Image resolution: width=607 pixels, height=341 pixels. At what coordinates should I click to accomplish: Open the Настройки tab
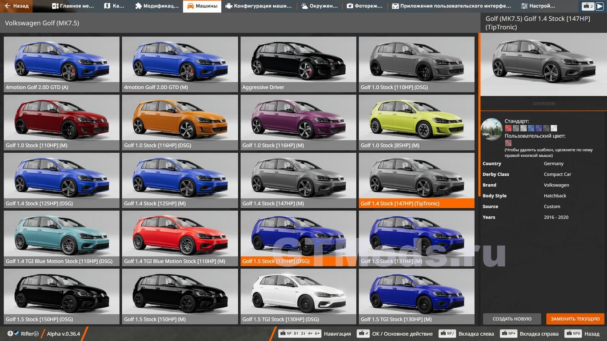[538, 6]
